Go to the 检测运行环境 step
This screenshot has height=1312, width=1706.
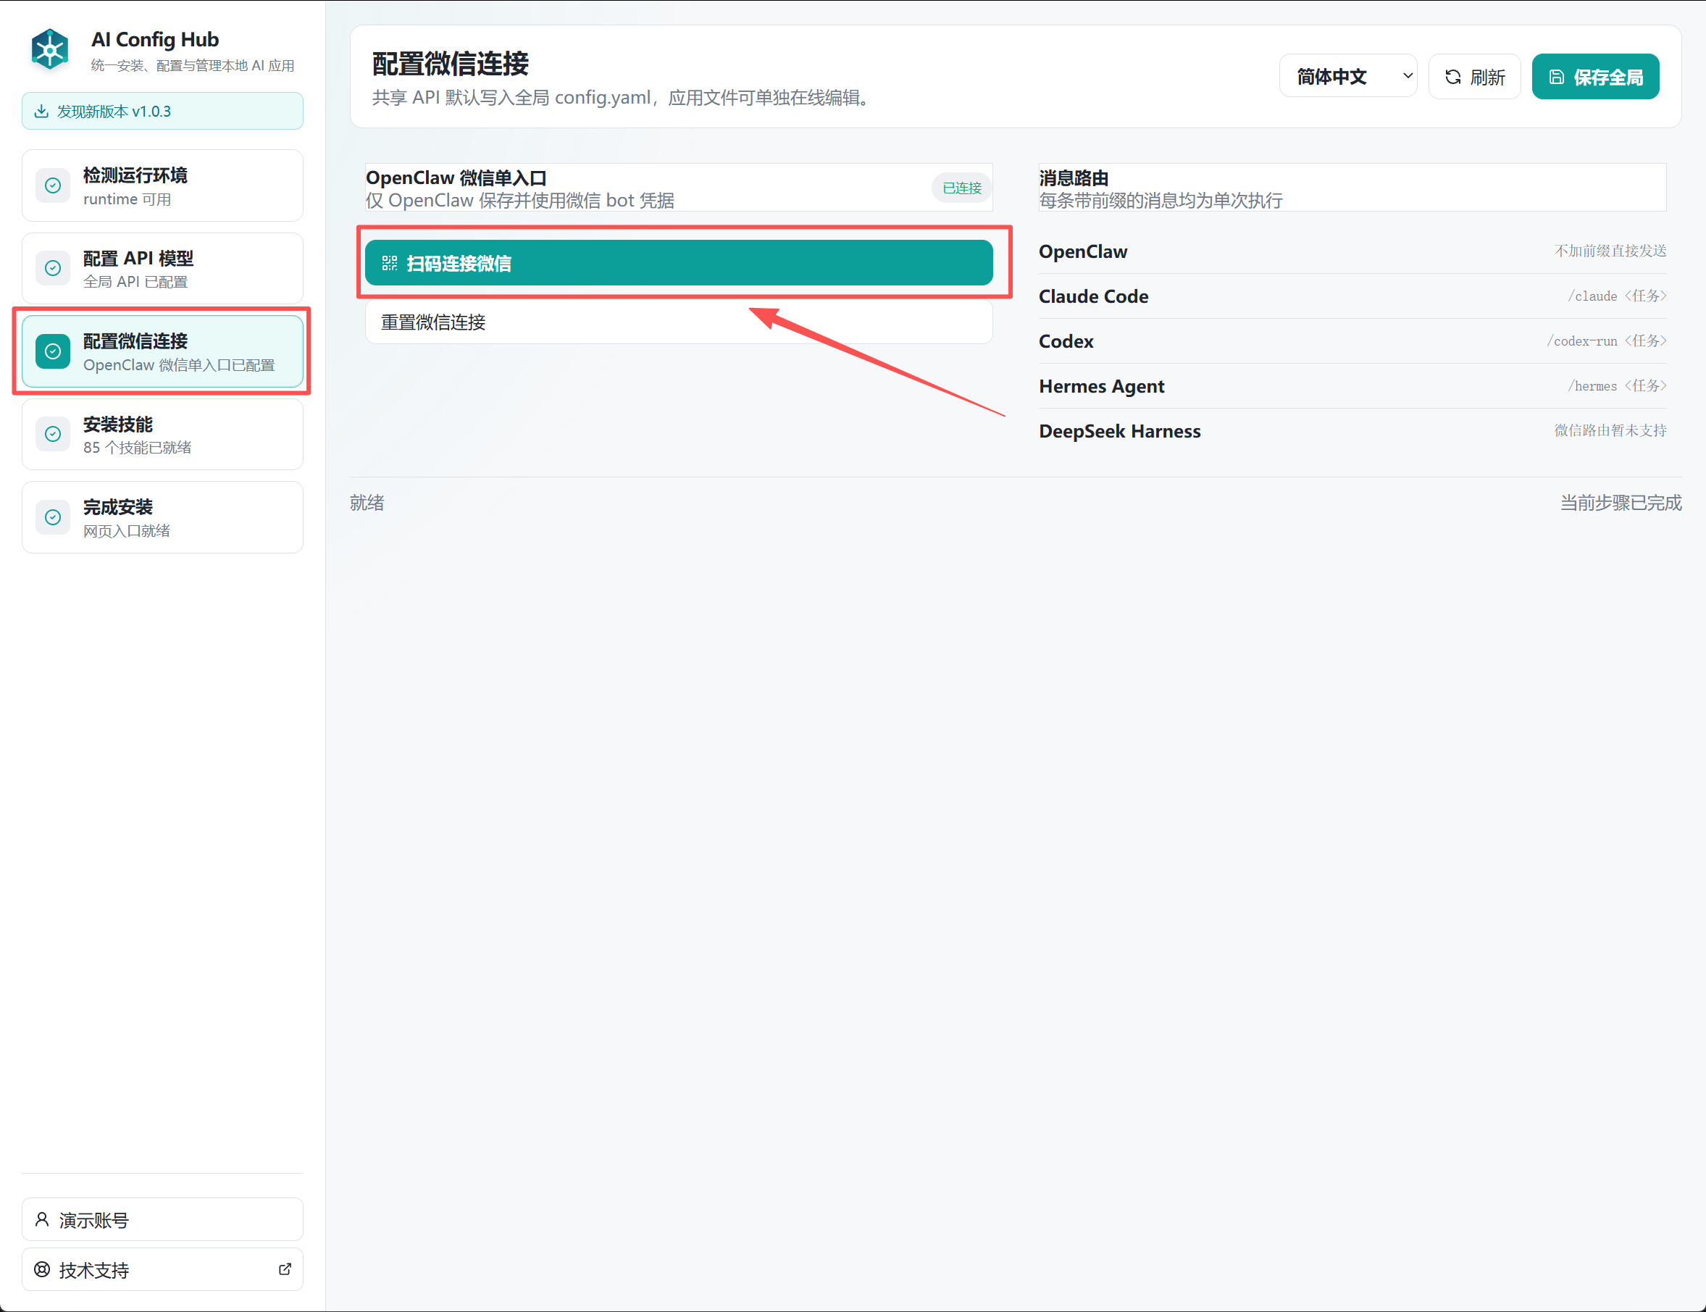coord(162,186)
